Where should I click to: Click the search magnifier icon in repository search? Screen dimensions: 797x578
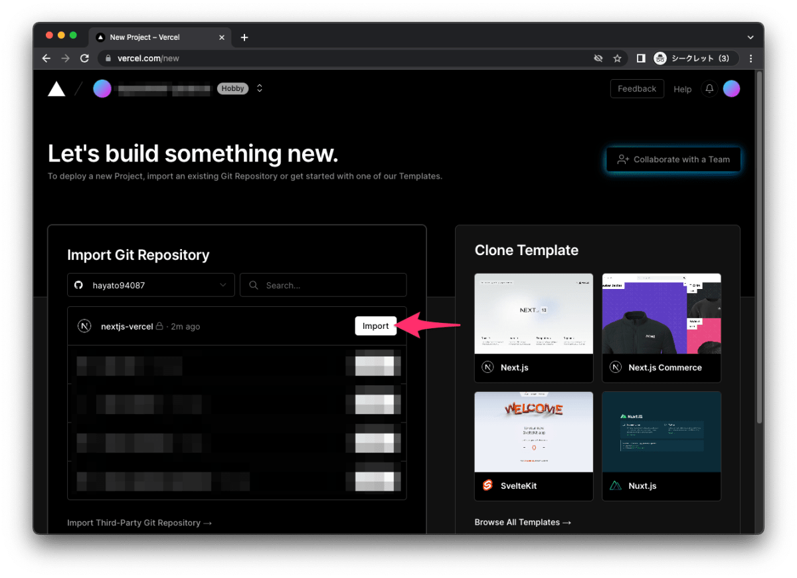(254, 285)
